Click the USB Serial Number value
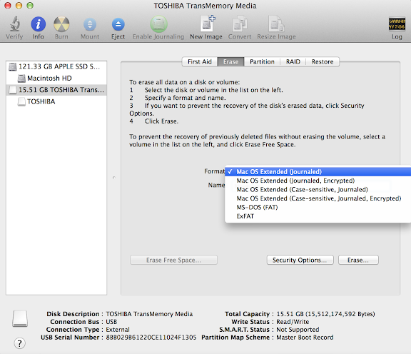The height and width of the screenshot is (354, 411). click(x=151, y=338)
